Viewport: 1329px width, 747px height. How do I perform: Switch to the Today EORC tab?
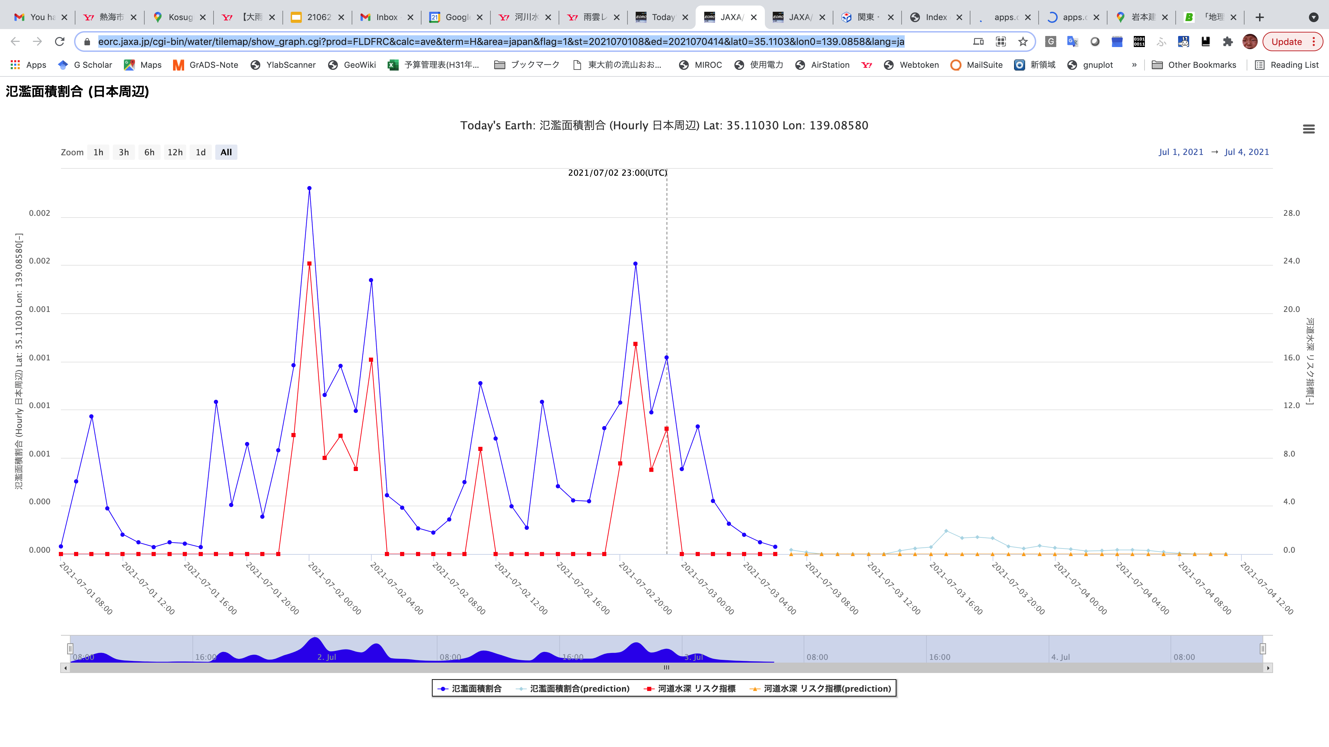tap(662, 17)
